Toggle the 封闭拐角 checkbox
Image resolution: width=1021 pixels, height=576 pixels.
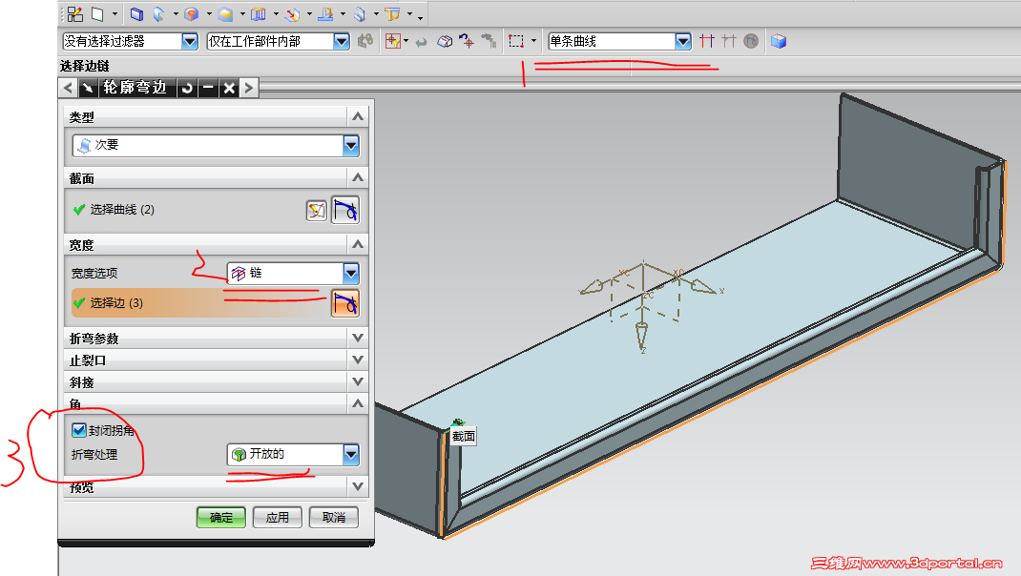(79, 430)
